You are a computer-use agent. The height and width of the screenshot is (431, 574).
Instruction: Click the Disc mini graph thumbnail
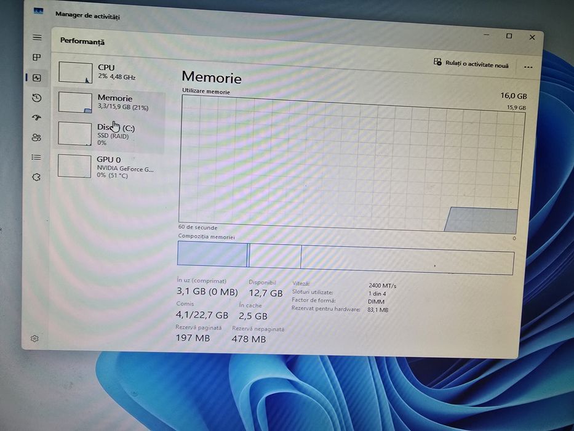tap(74, 134)
